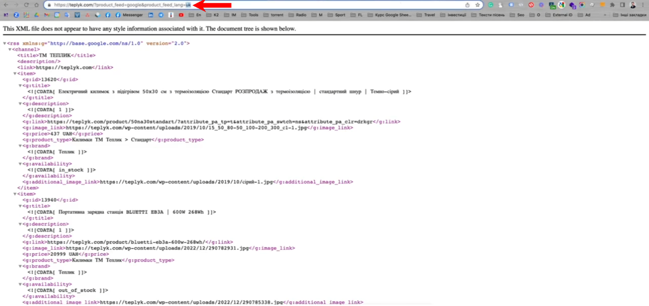Open the External ID bookmarks folder

click(559, 15)
